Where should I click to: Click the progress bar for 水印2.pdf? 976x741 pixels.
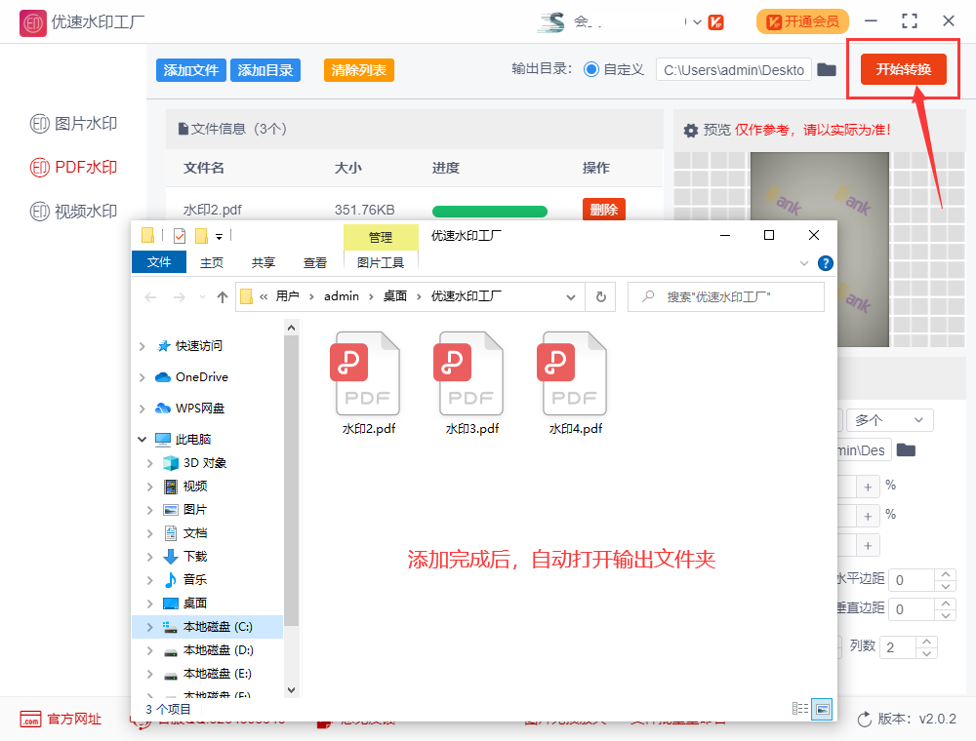pyautogui.click(x=490, y=212)
